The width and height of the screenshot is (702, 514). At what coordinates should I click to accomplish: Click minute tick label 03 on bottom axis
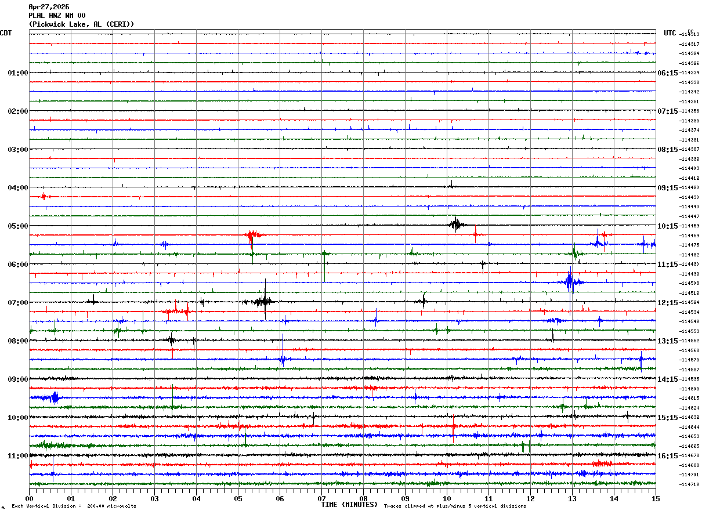coord(154,498)
